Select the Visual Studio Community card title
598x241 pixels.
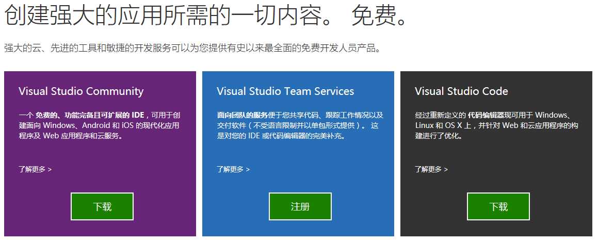pyautogui.click(x=81, y=91)
